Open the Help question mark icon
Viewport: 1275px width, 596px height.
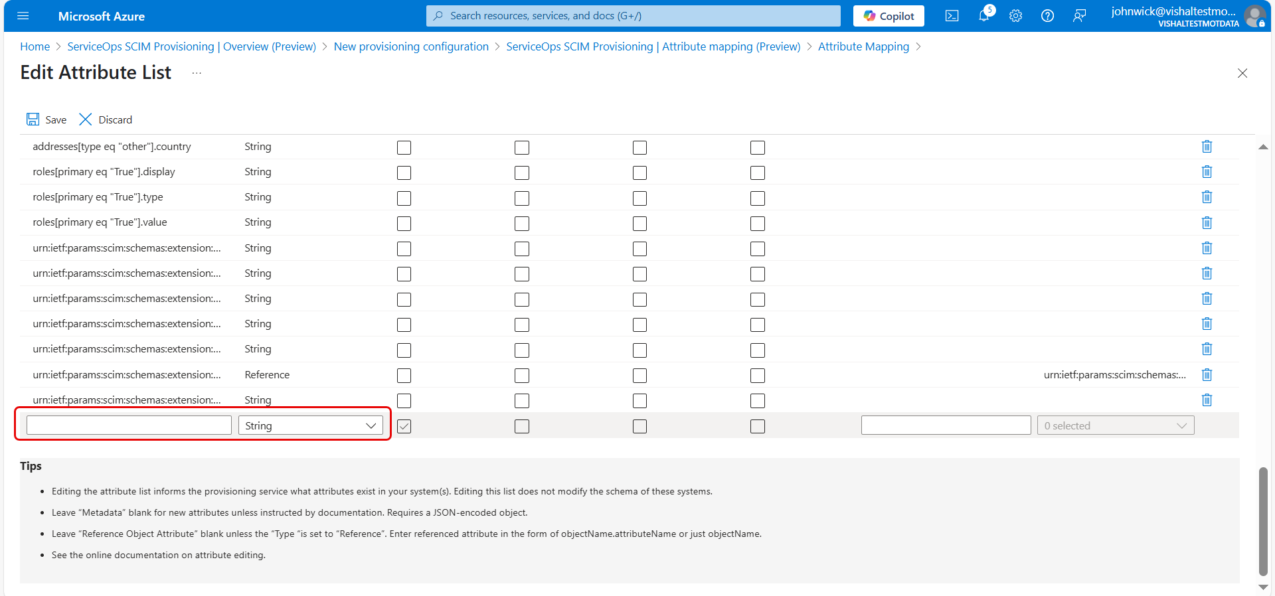click(x=1047, y=16)
